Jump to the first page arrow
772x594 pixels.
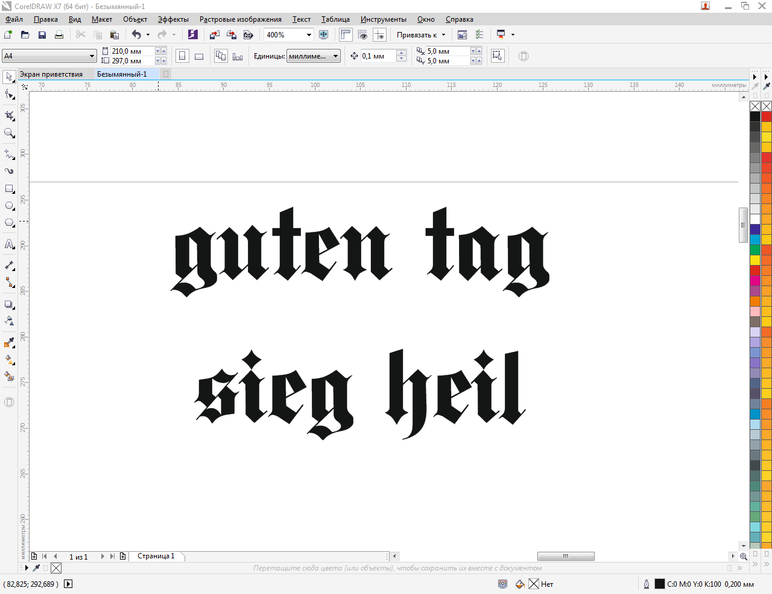point(45,557)
